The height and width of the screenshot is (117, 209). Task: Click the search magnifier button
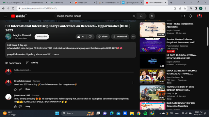[141, 16]
